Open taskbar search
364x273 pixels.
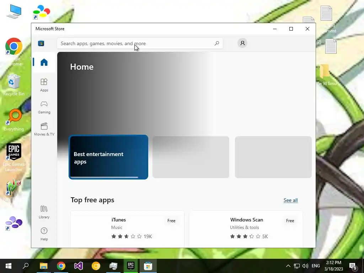click(26, 266)
